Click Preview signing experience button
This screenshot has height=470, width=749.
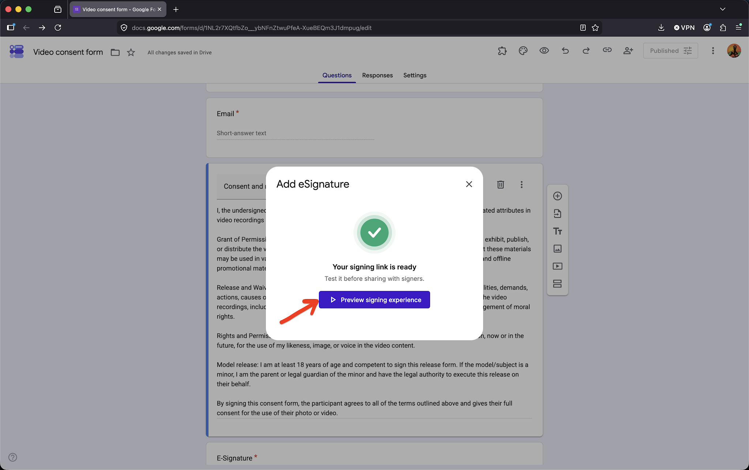coord(374,300)
